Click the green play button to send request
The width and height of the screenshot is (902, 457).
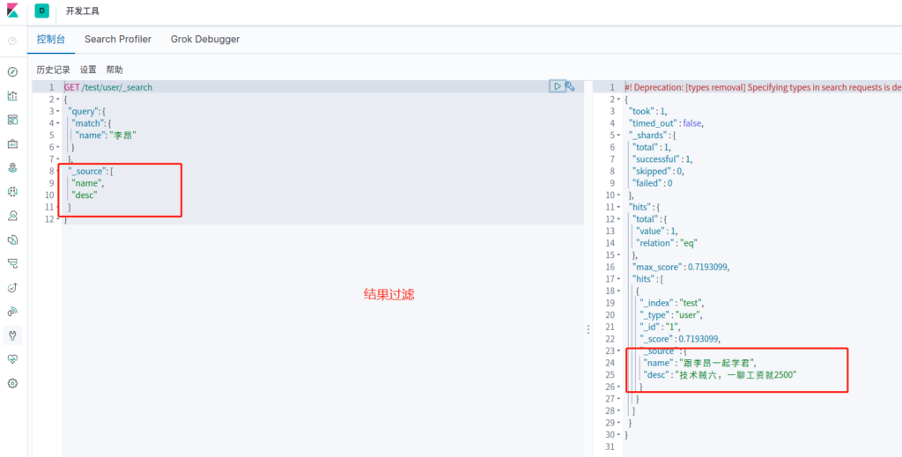point(557,86)
